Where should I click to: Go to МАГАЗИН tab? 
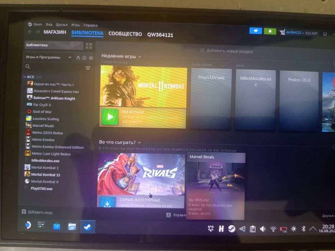[x=55, y=32]
